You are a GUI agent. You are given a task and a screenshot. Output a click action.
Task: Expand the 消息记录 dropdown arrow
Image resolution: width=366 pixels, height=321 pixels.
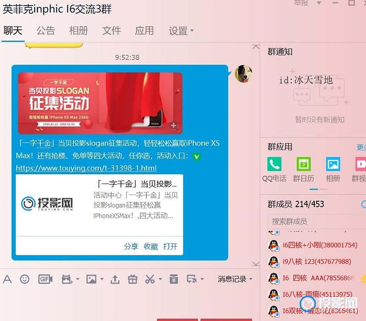point(251,279)
